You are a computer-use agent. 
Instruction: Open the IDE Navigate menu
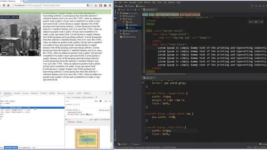point(133,2)
